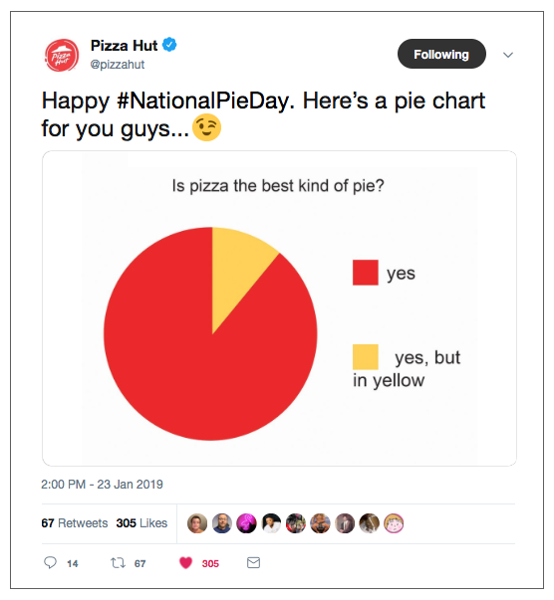Click the Pizza Hut profile avatar

(62, 56)
